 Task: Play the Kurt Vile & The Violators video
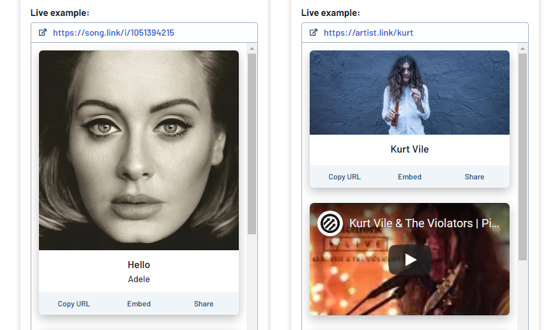point(409,259)
